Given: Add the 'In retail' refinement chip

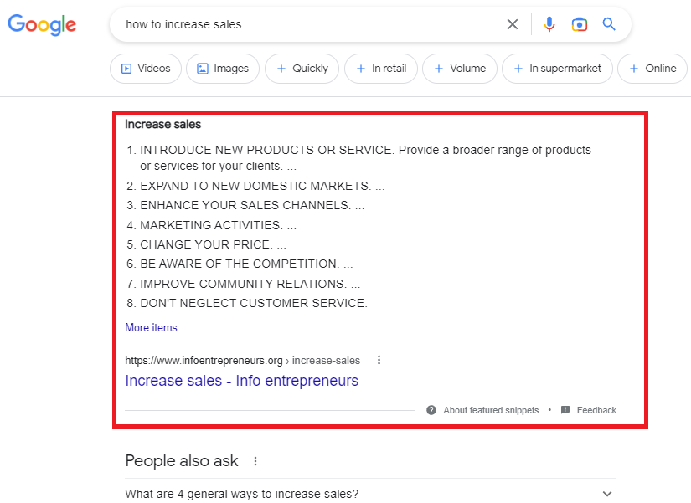Looking at the screenshot, I should (x=381, y=69).
